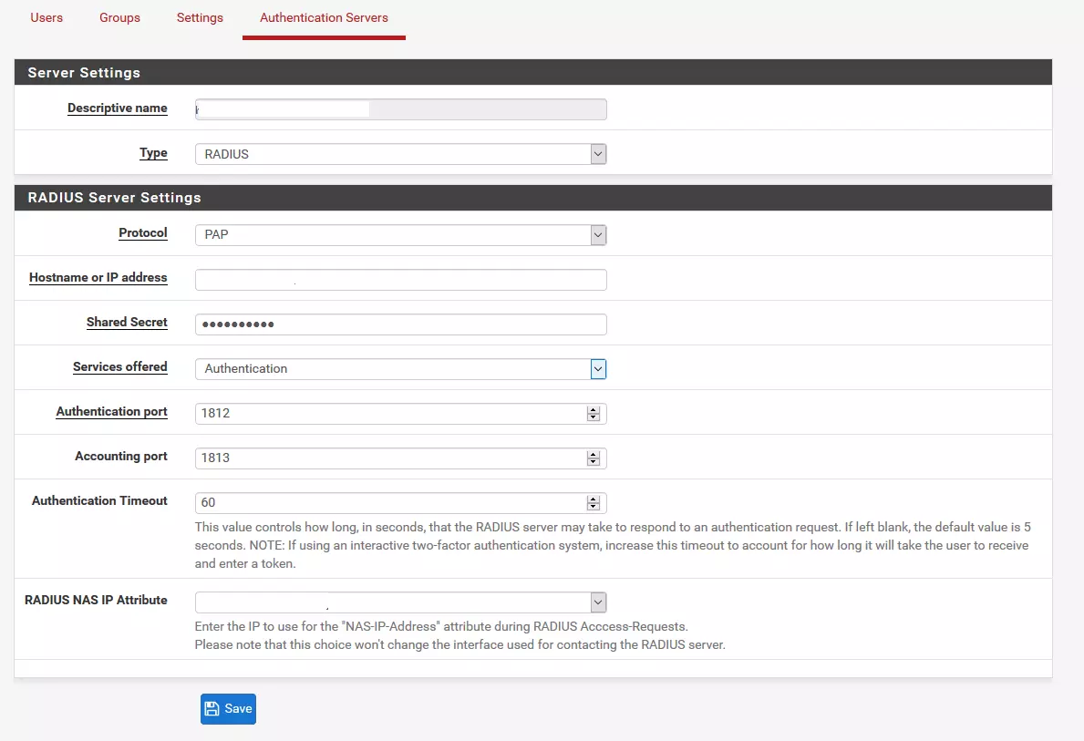Select the Authentication Servers tab
The height and width of the screenshot is (741, 1084).
pyautogui.click(x=324, y=17)
